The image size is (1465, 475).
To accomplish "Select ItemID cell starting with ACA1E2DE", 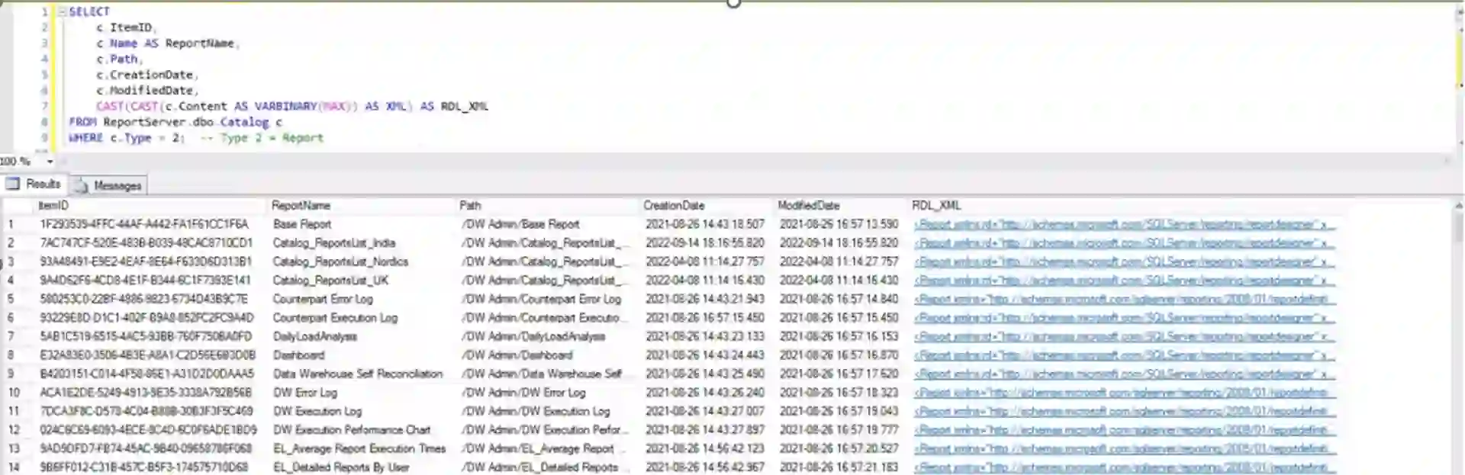I will click(x=145, y=393).
